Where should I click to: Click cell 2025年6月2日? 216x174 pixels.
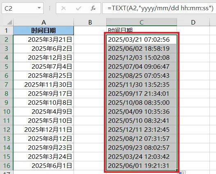click(44, 49)
